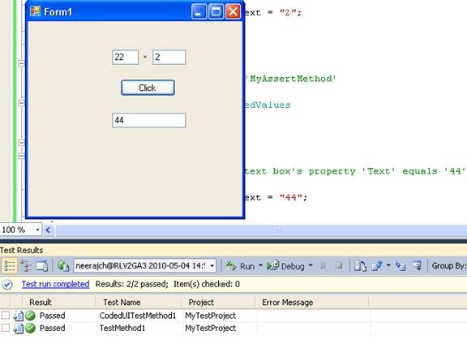The image size is (467, 361).
Task: Click the Click button in Form1
Action: pyautogui.click(x=148, y=88)
